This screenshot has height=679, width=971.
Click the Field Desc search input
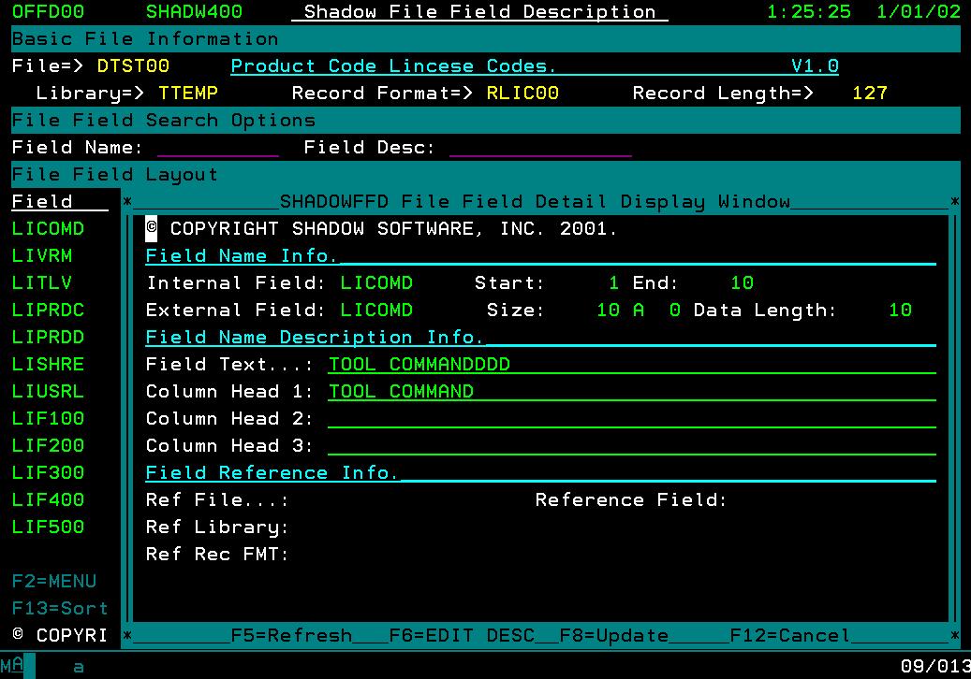(x=540, y=147)
